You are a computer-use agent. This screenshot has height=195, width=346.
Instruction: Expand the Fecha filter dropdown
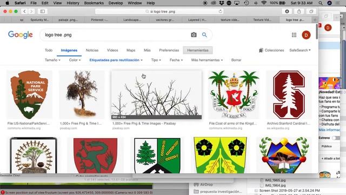point(176,60)
